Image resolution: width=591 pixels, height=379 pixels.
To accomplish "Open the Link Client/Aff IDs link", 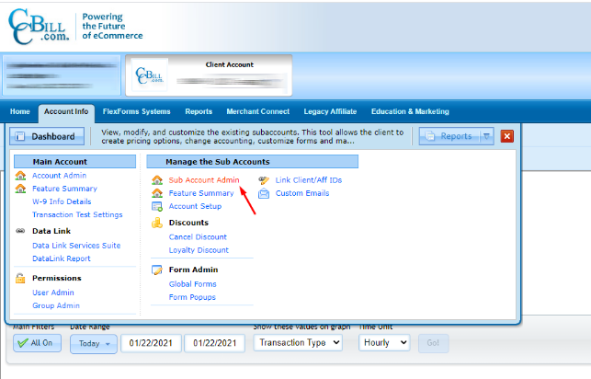I will click(309, 180).
